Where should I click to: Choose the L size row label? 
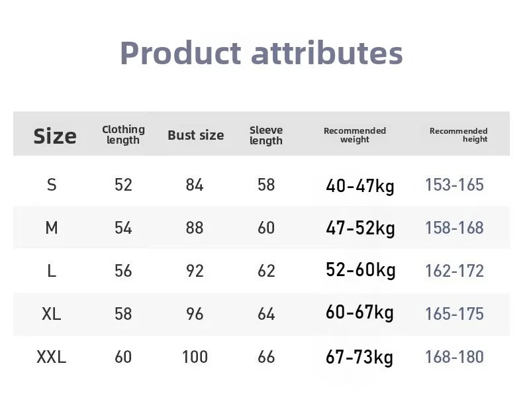[x=52, y=271]
